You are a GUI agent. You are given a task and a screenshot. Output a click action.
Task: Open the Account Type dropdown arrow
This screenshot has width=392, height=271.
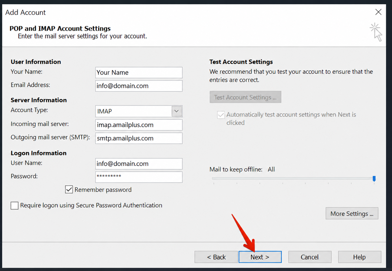177,111
